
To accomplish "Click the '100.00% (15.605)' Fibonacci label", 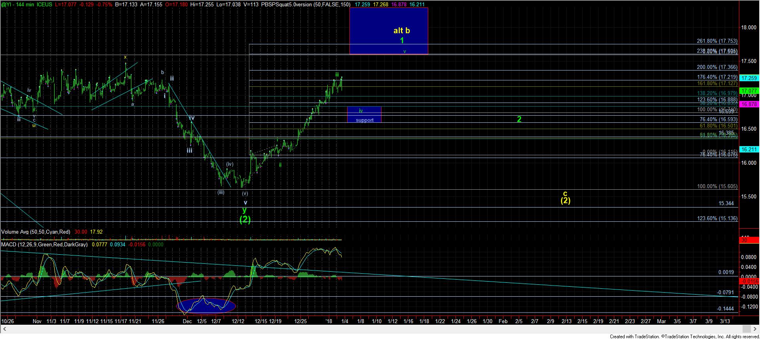I will pos(717,187).
